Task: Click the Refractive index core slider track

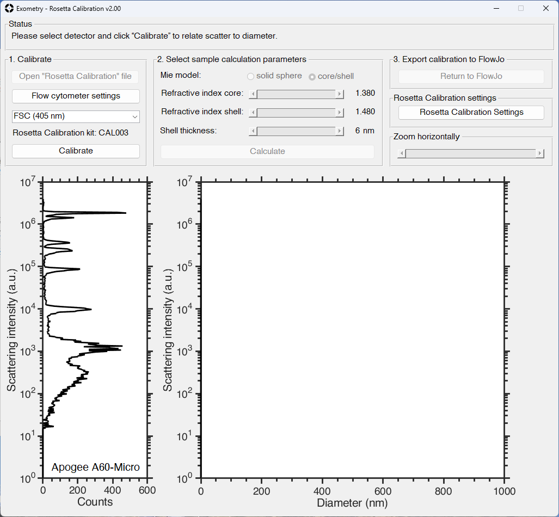Action: 296,94
